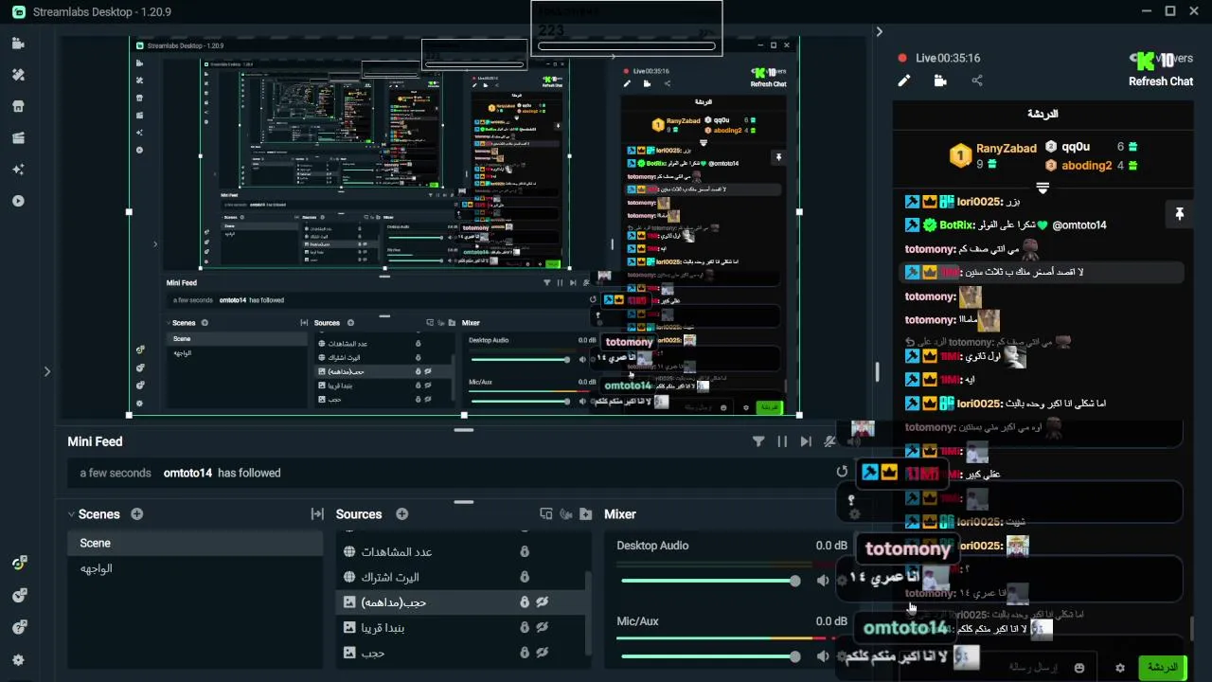Click BotRix username in chat

[x=956, y=224]
